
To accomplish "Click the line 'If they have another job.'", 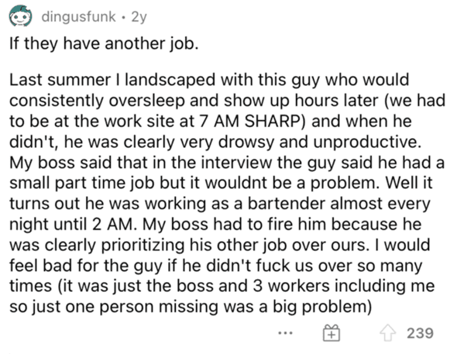I will (x=104, y=44).
